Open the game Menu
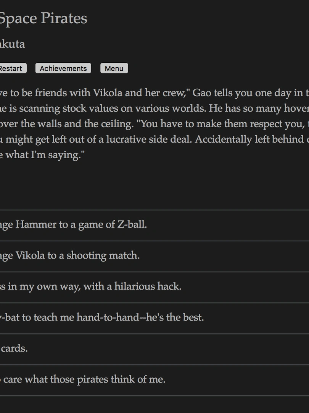Image resolution: width=309 pixels, height=413 pixels. click(x=114, y=68)
